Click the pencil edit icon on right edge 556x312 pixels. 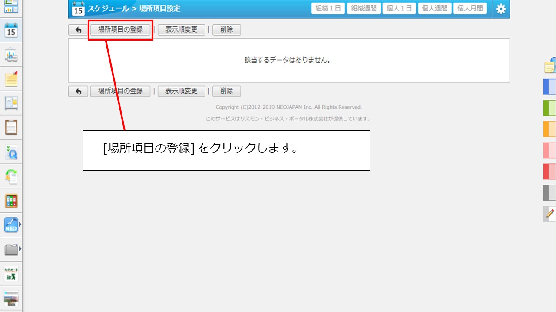pyautogui.click(x=550, y=214)
